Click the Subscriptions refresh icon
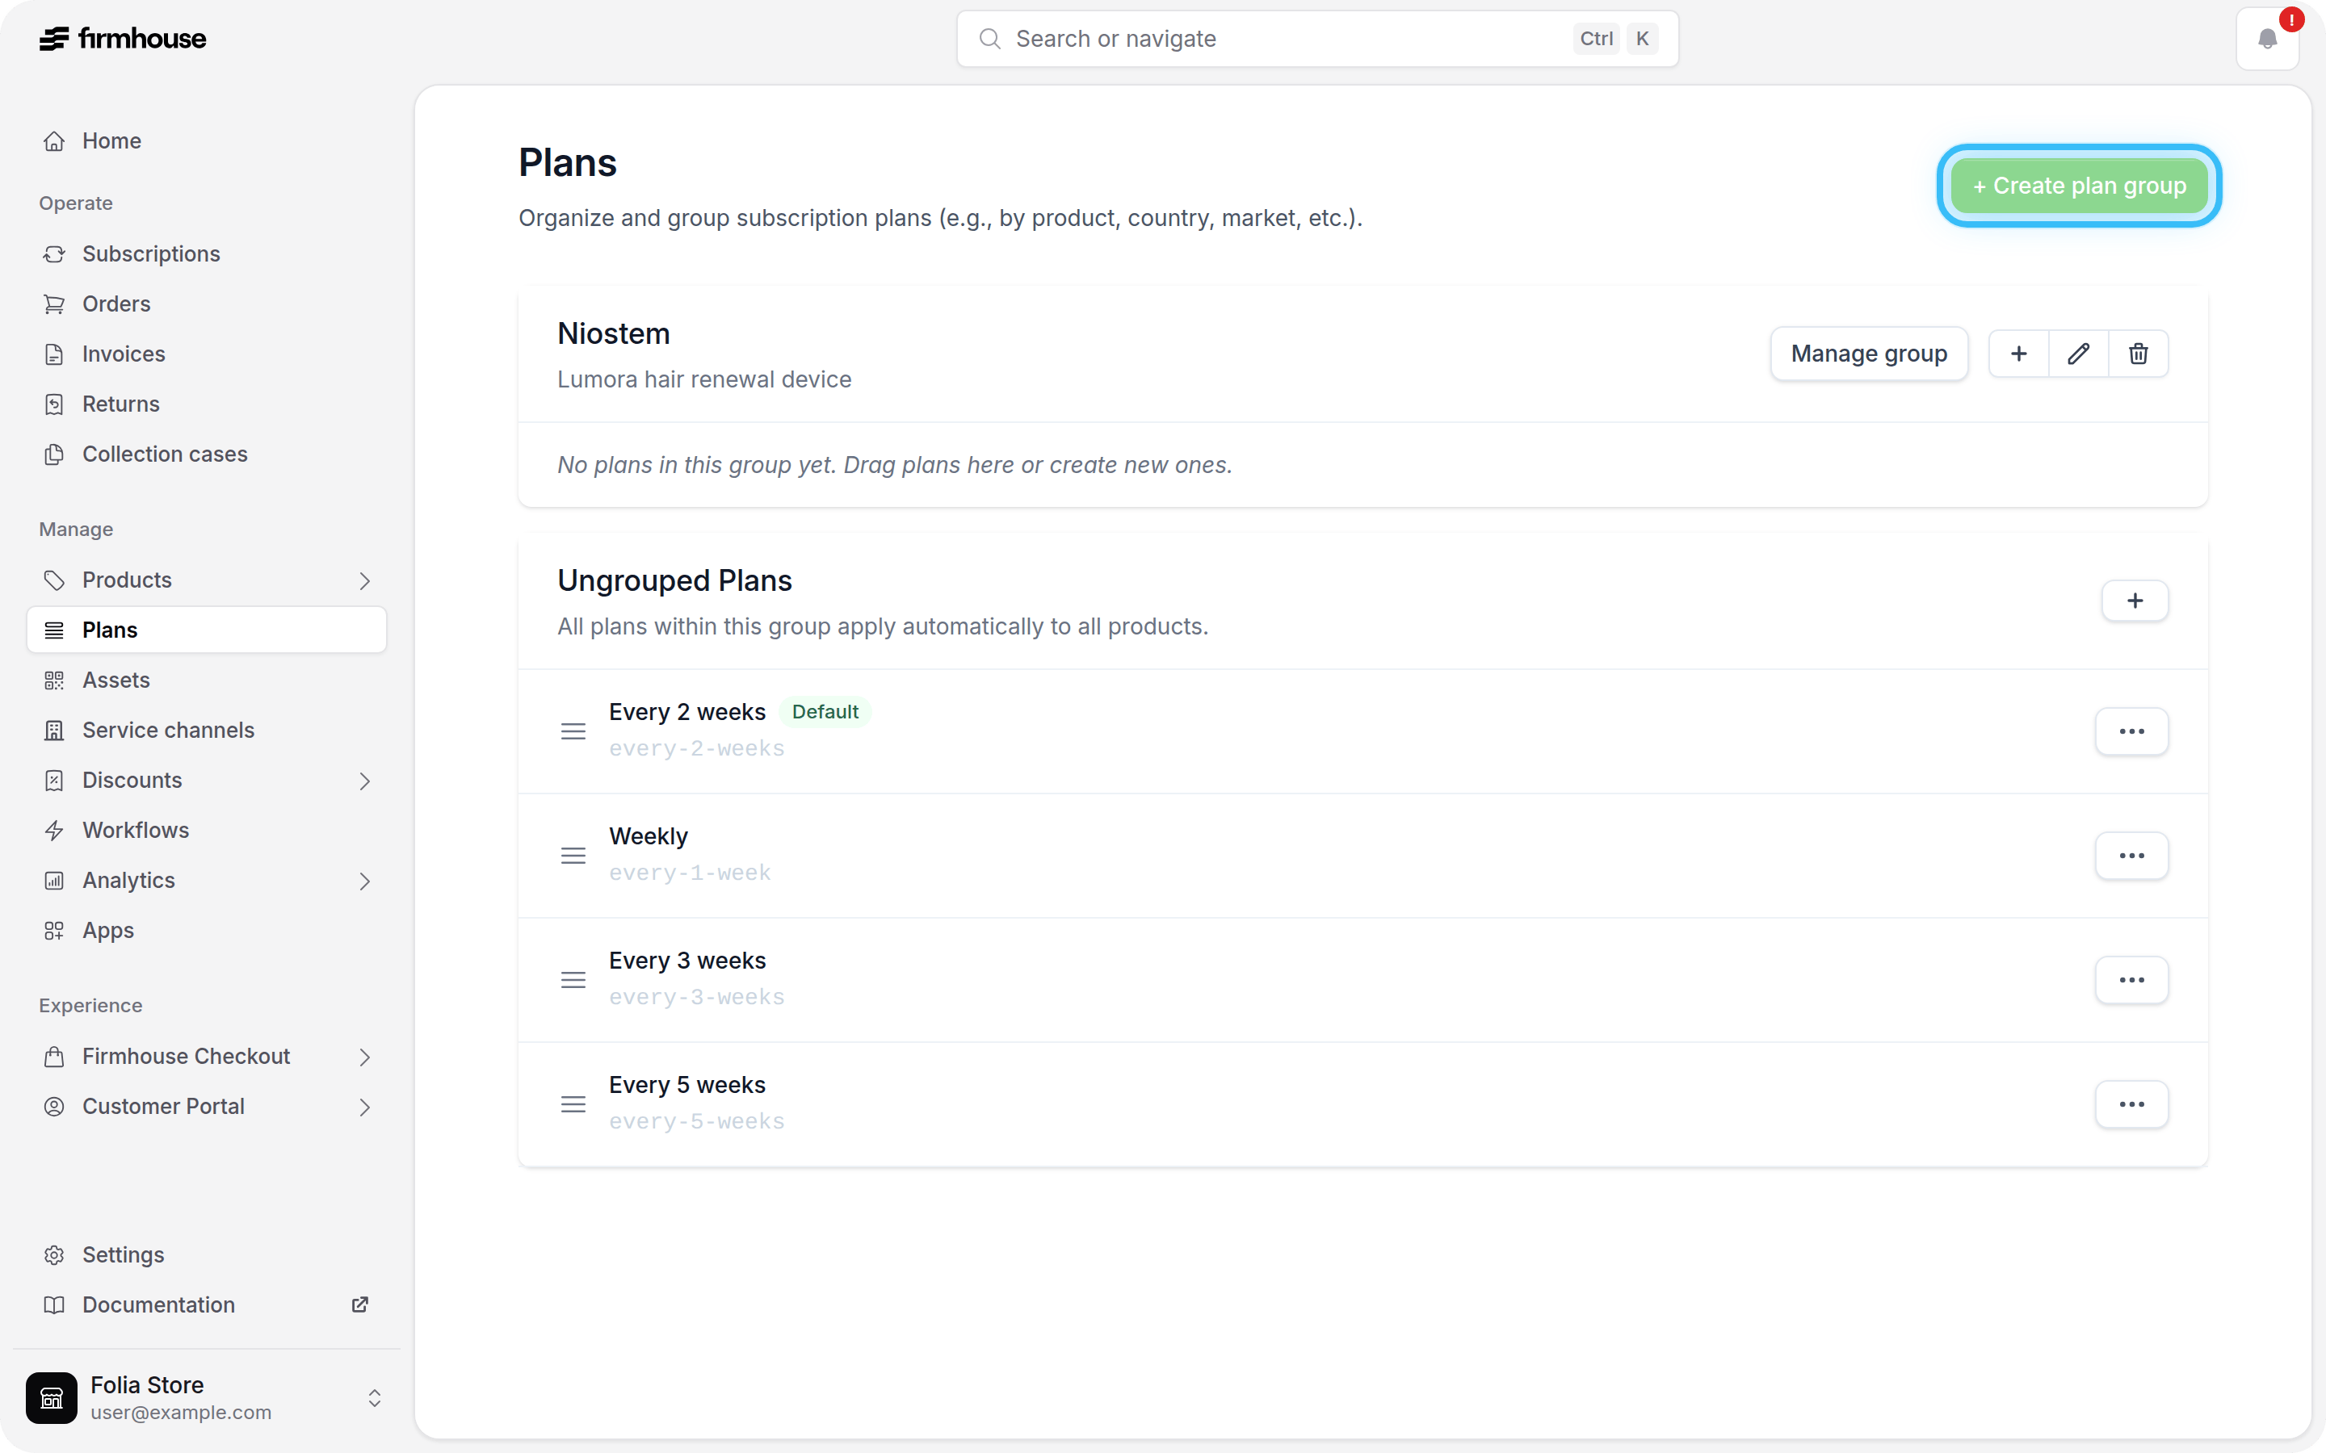 54,253
